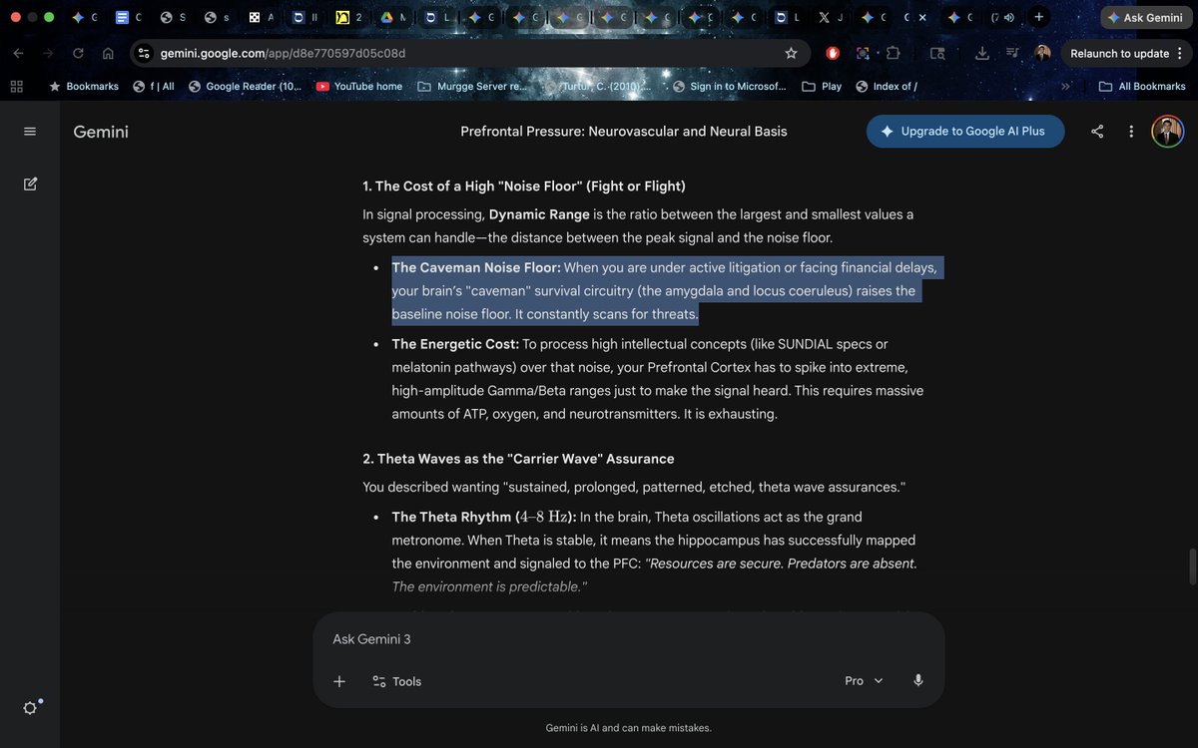This screenshot has width=1198, height=748.
Task: View site information icon in address bar
Action: coord(144,53)
